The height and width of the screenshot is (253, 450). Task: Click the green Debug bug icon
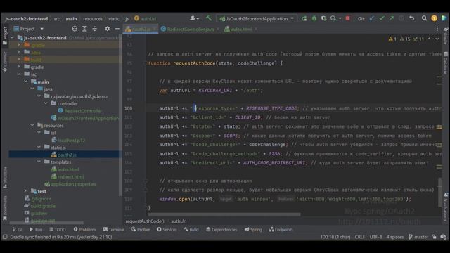(x=314, y=19)
